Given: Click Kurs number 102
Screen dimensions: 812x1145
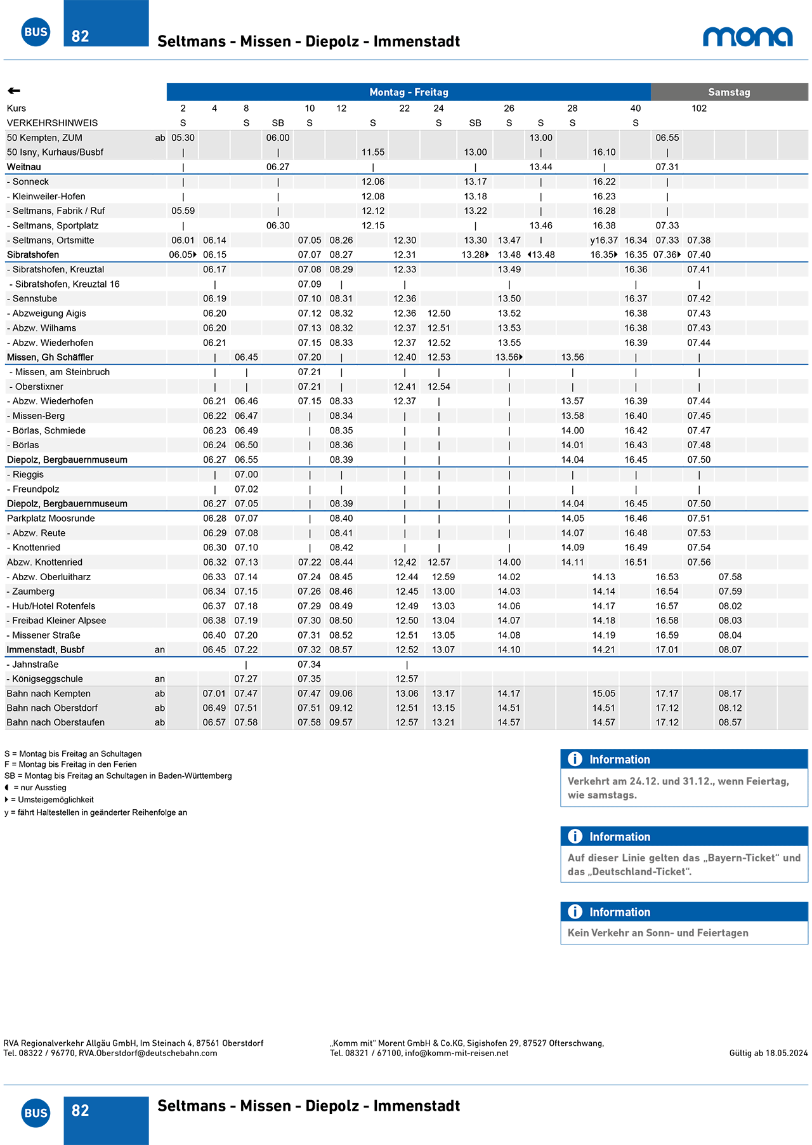Looking at the screenshot, I should 699,109.
